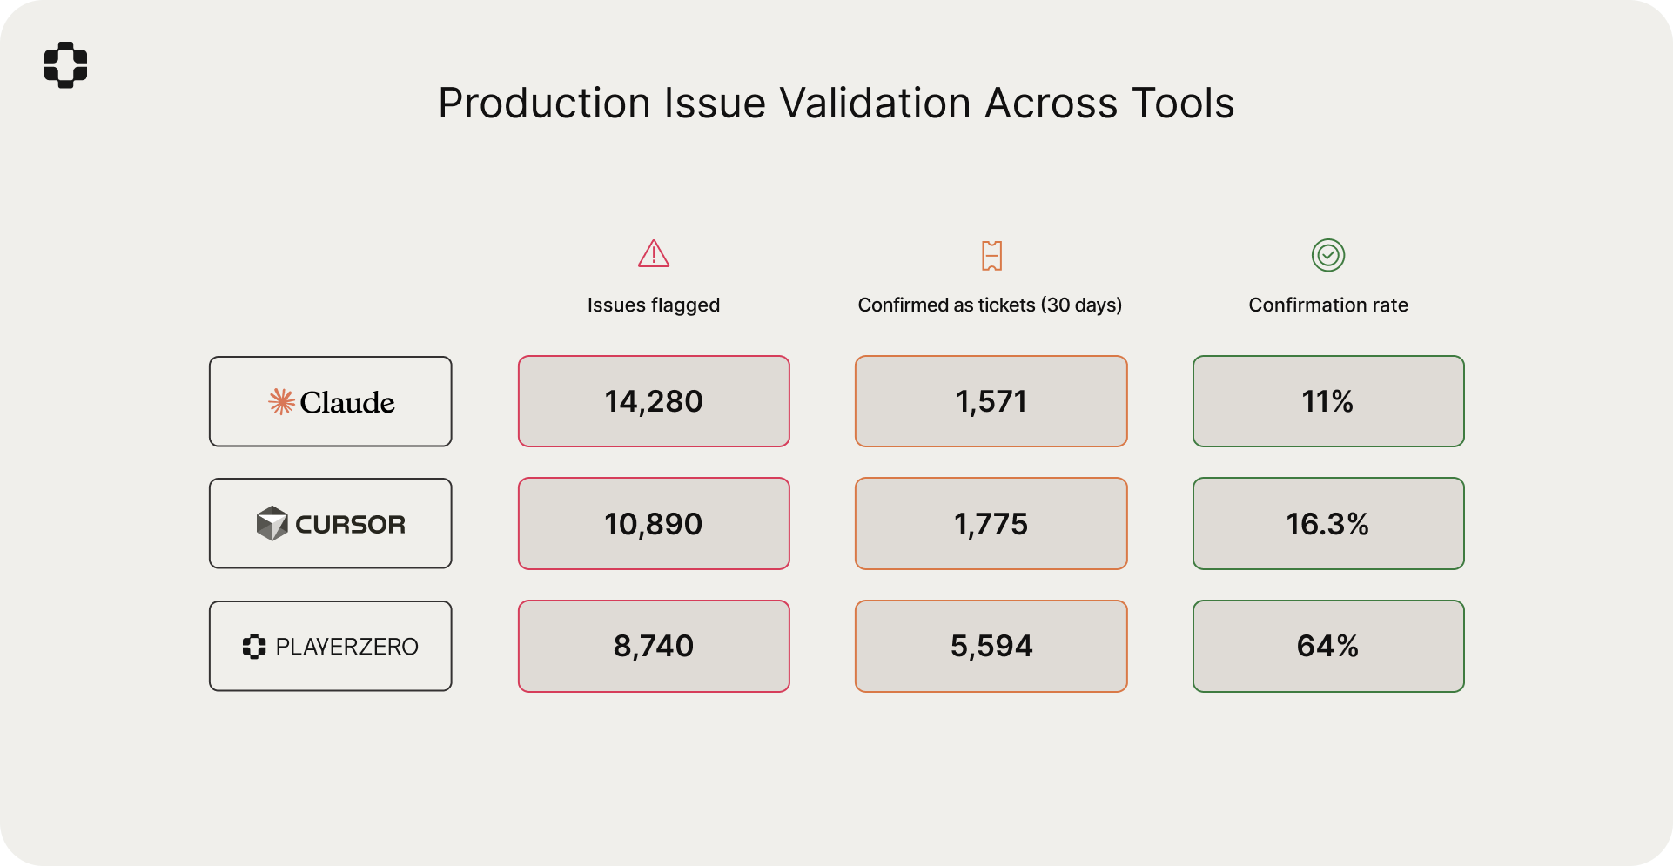Image resolution: width=1673 pixels, height=866 pixels.
Task: Click the small PlayerZero icon in row label
Action: click(x=254, y=647)
